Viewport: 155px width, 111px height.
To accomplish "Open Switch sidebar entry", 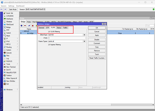I will click(8, 33).
